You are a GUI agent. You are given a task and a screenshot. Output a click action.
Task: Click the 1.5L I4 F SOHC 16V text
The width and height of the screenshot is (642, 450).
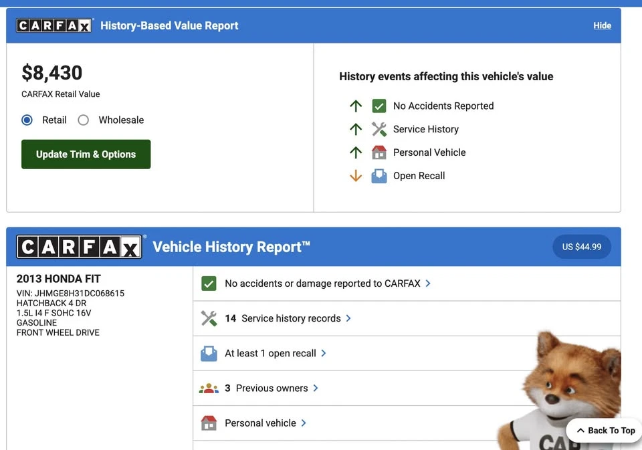pyautogui.click(x=54, y=313)
